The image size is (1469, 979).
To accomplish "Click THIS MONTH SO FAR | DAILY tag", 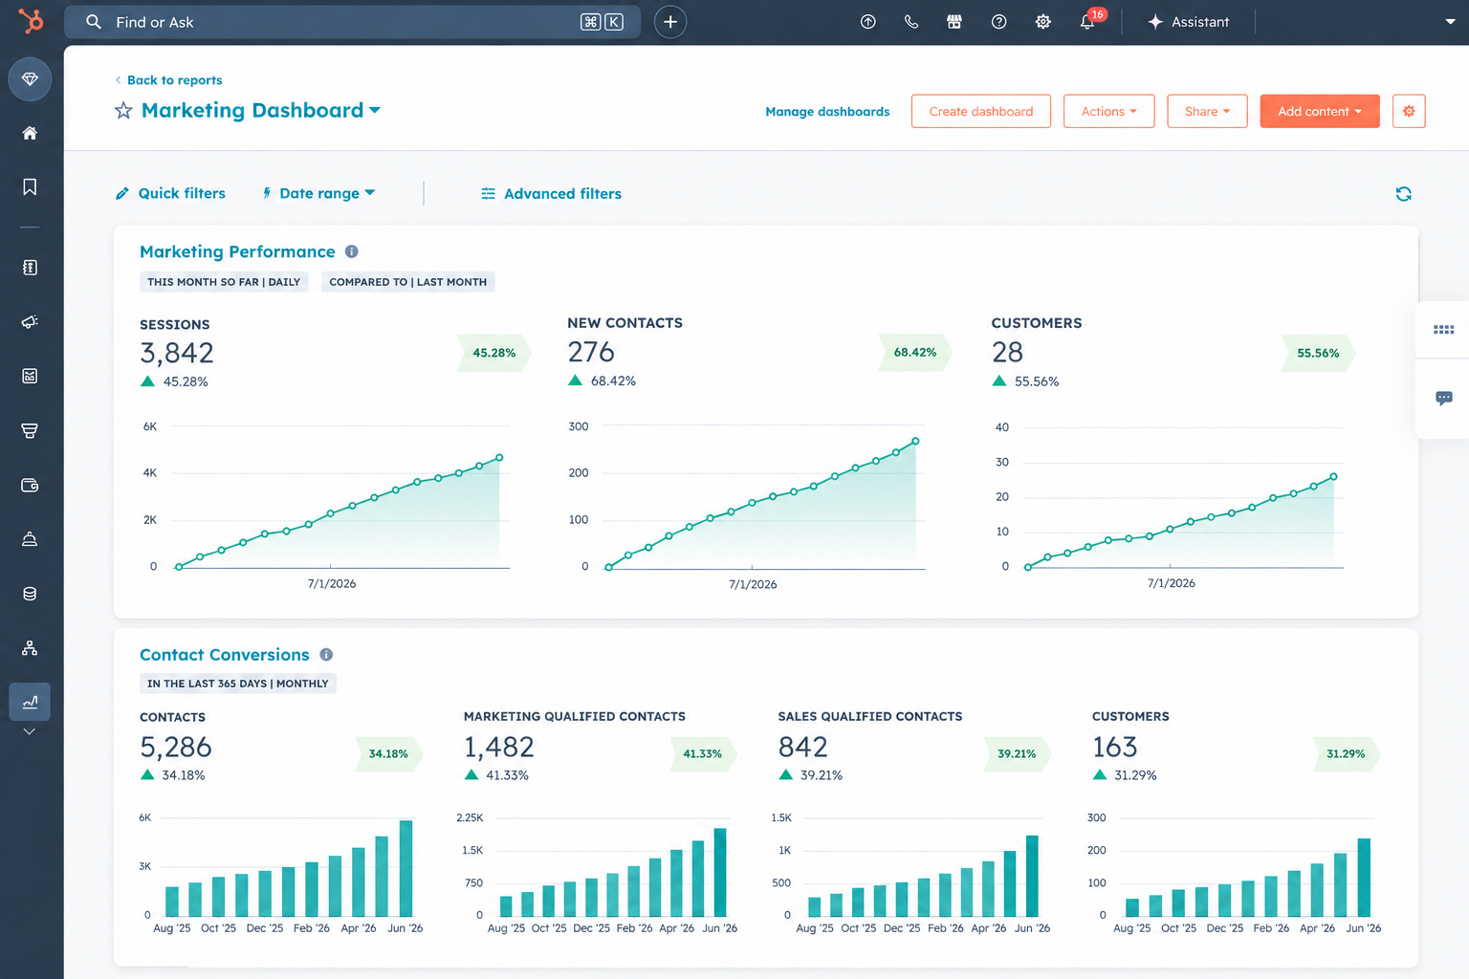I will coord(224,282).
